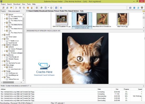The height and width of the screenshot is (104, 145).
Task: Click the blue settings panel toolbar icon
Action: (56, 8)
